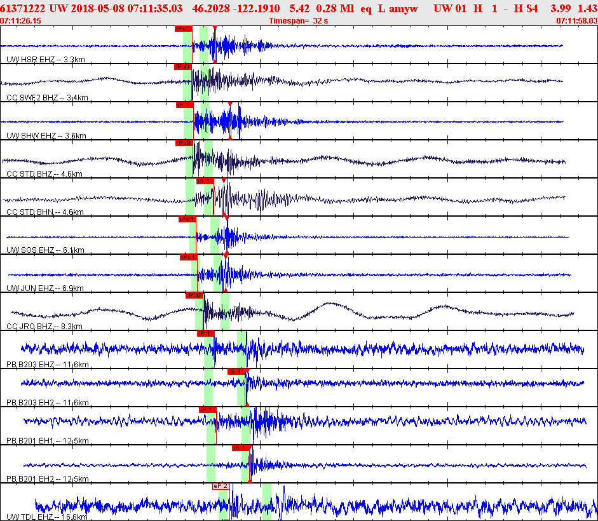Image resolution: width=598 pixels, height=521 pixels.
Task: Select the iS 1 pick on B201 EH2 trace
Action: pyautogui.click(x=241, y=448)
